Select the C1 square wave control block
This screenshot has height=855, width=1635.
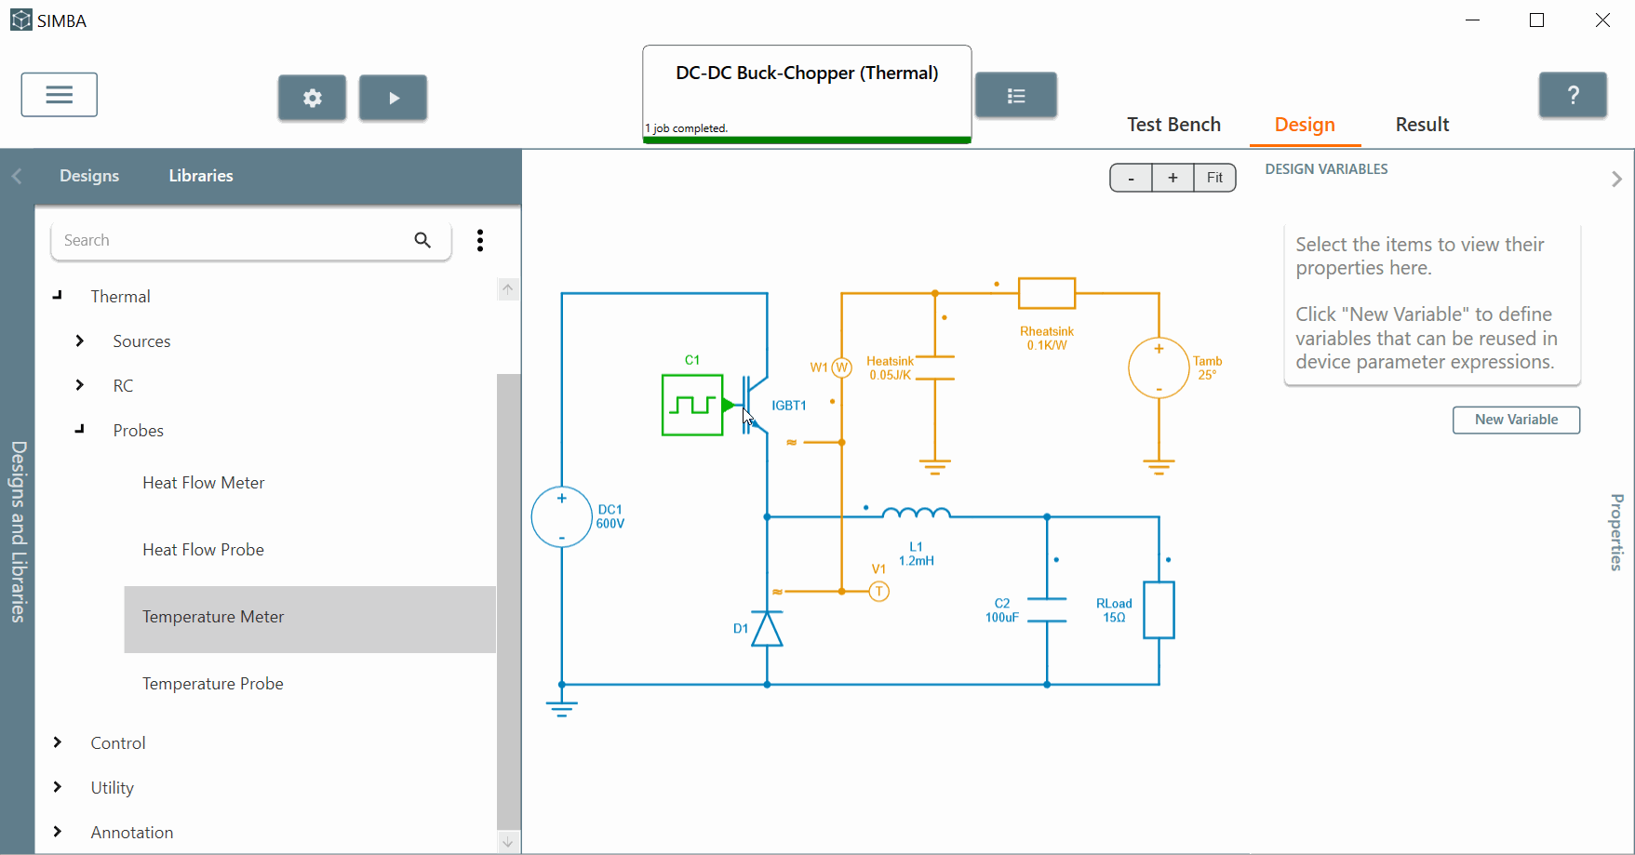pos(692,405)
